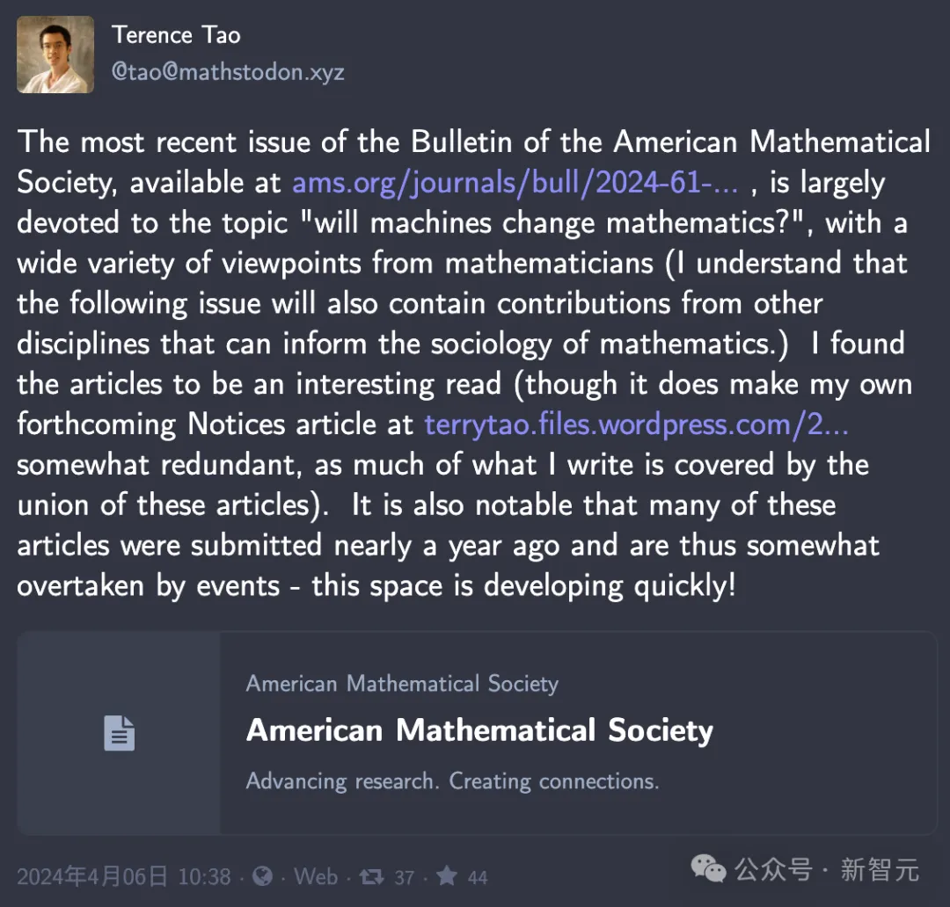
Task: Click the small American Mathematical Society provider label
Action: pos(402,684)
